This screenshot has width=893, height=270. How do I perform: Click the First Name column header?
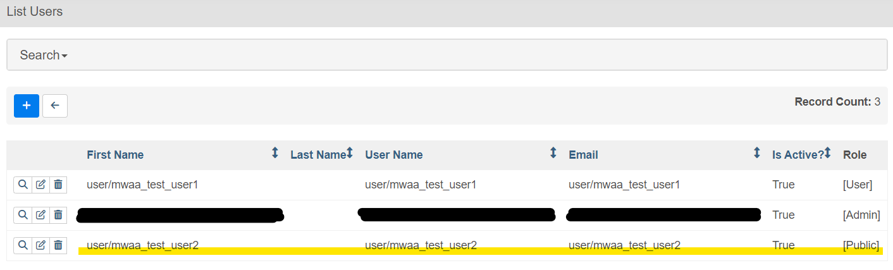[x=115, y=155]
